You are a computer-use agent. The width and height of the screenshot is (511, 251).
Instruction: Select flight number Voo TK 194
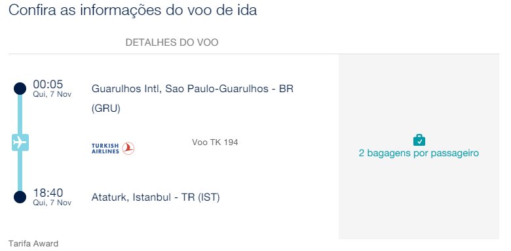[215, 142]
